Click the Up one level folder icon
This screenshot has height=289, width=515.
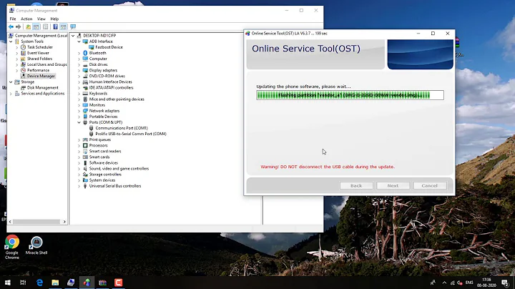tap(28, 26)
